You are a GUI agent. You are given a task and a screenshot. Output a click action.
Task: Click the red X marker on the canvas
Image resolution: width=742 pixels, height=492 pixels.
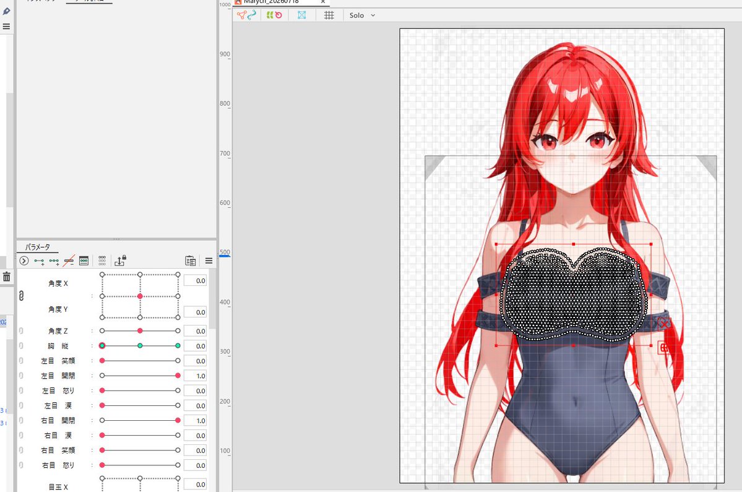coord(664,324)
